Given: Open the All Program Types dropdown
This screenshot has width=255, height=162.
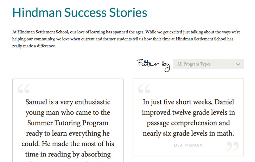Looking at the screenshot, I should click(204, 64).
